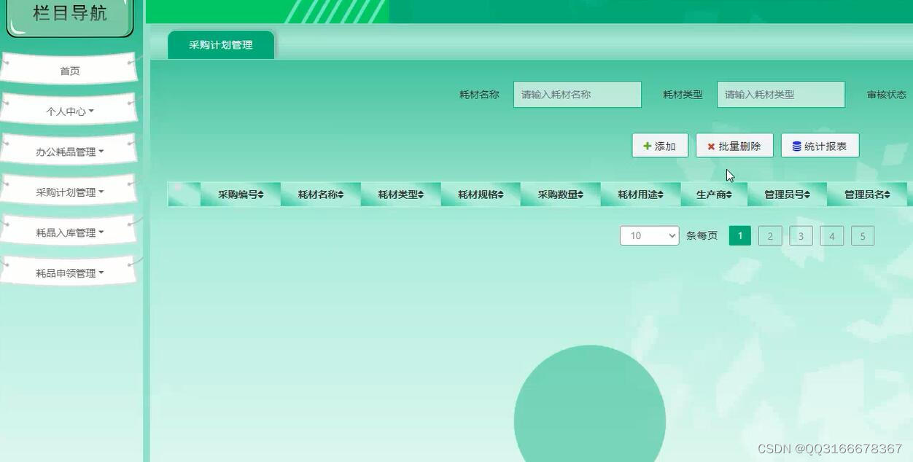Open the rows-per-page dropdown showing 10
This screenshot has width=913, height=462.
pyautogui.click(x=649, y=235)
